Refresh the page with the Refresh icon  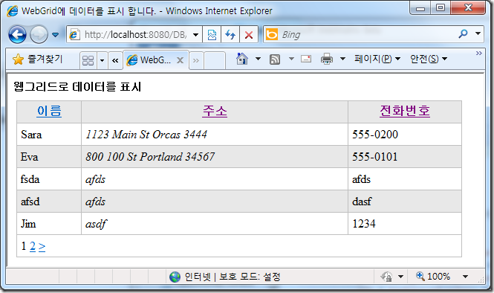click(x=230, y=34)
